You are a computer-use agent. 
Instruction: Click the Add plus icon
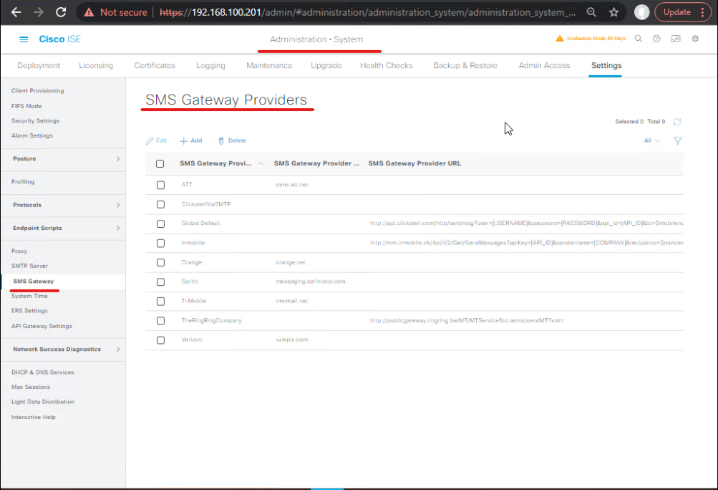184,140
